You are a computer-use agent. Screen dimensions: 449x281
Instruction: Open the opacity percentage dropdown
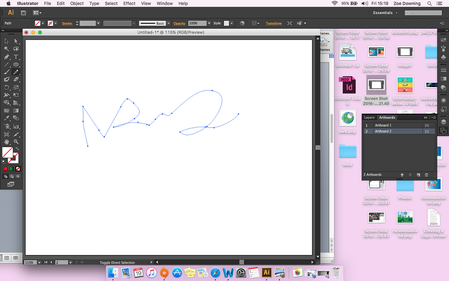(x=209, y=23)
